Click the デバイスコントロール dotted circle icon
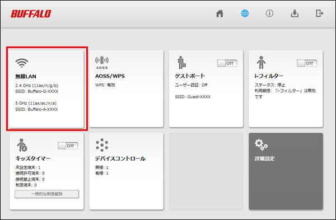Viewport: 336px width, 220px height. point(102,145)
